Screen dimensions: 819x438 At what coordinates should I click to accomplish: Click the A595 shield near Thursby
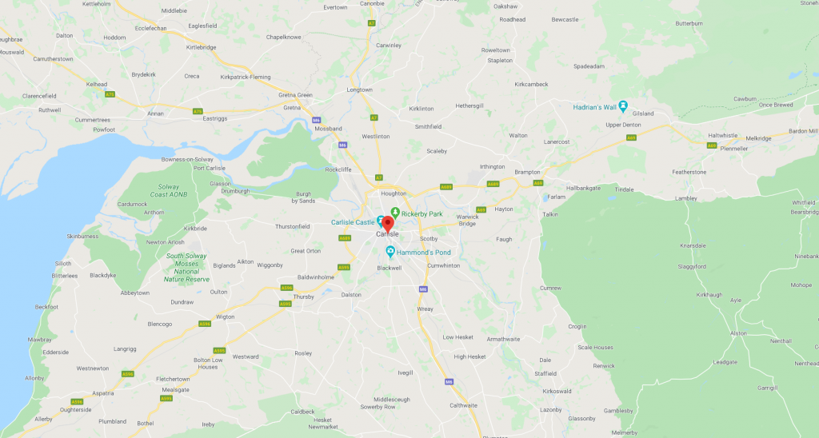point(286,303)
